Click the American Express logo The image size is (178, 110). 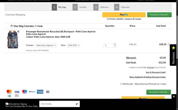[x=40, y=92]
